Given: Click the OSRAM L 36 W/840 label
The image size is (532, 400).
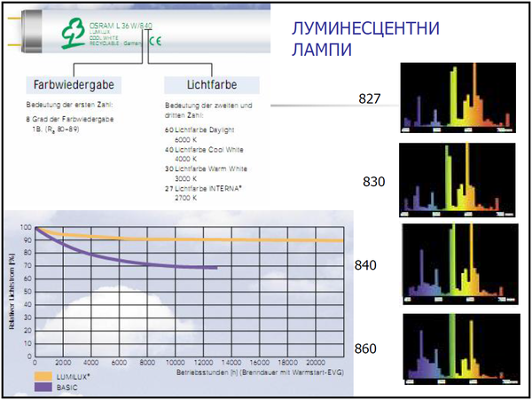Looking at the screenshot, I should pos(121,26).
